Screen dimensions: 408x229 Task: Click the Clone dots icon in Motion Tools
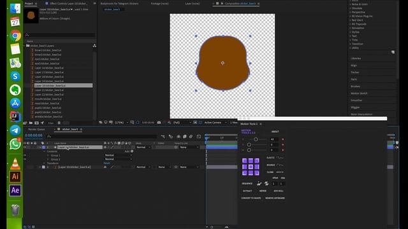(x=280, y=172)
